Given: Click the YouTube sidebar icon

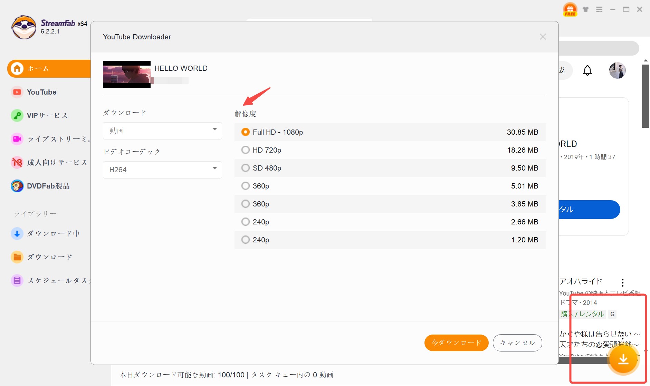Looking at the screenshot, I should coord(17,92).
